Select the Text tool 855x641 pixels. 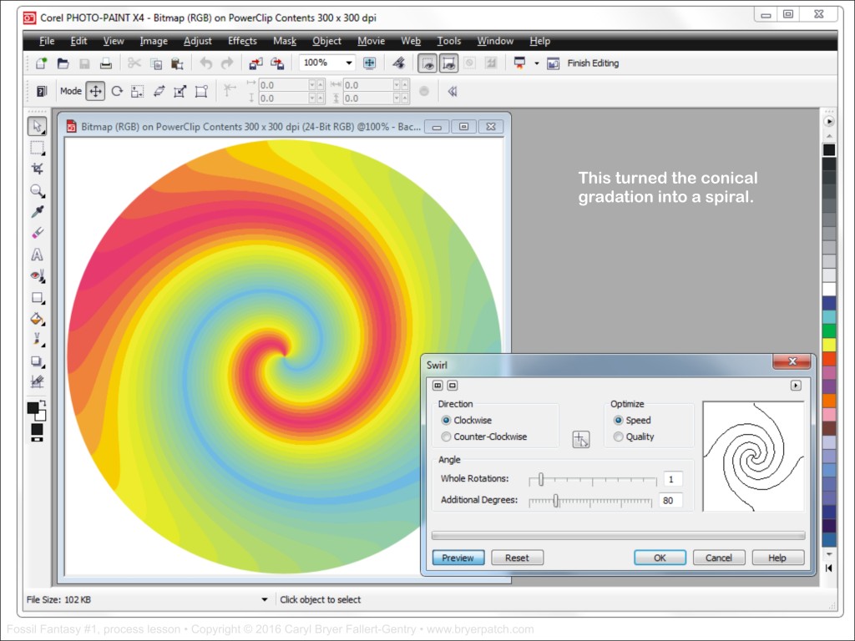(37, 255)
